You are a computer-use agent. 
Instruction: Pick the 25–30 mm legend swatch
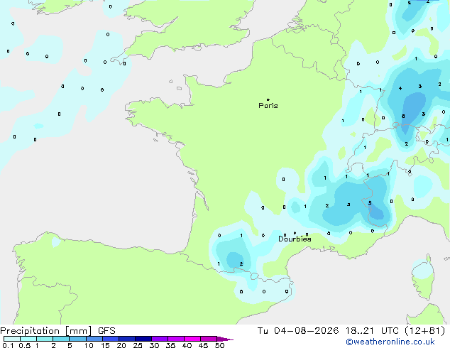pos(143,339)
